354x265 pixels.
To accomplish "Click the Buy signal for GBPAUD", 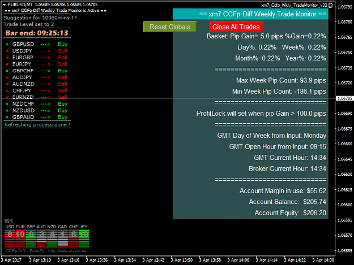I will pyautogui.click(x=63, y=118).
